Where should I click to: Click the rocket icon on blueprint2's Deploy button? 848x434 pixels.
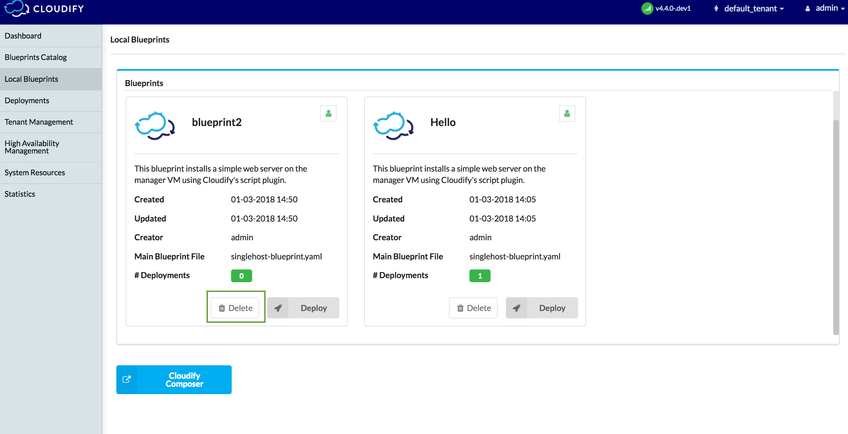pos(278,308)
